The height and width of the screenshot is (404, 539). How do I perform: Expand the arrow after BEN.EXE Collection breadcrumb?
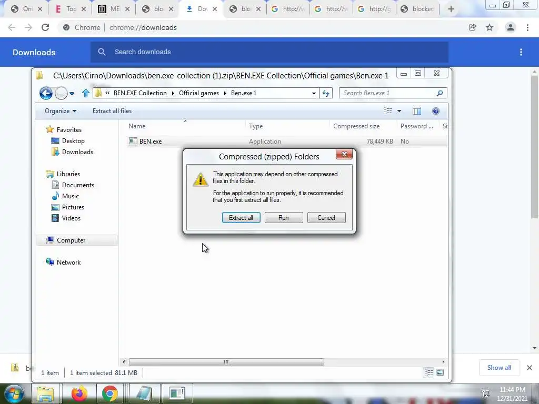173,94
